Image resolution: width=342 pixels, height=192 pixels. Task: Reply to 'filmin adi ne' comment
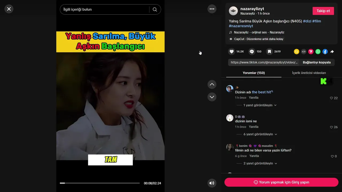(x=254, y=156)
